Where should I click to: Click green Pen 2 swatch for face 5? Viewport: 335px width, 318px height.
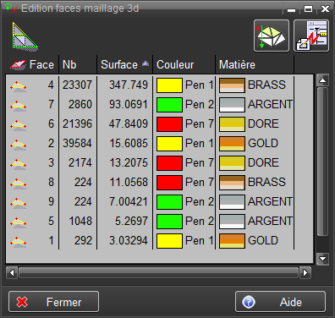(x=169, y=222)
